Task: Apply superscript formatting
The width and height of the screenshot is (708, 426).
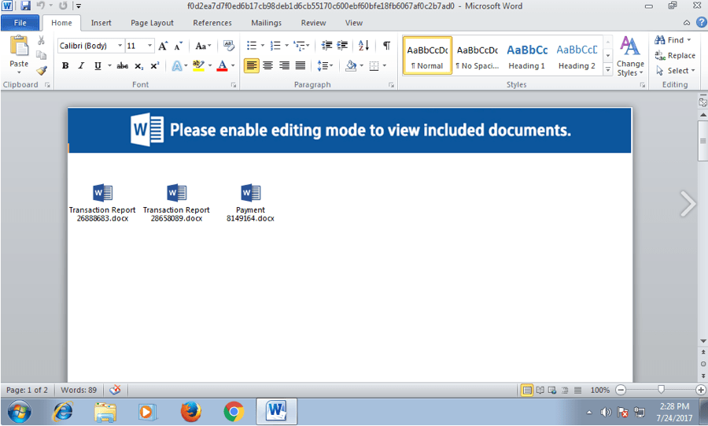Action: point(154,66)
